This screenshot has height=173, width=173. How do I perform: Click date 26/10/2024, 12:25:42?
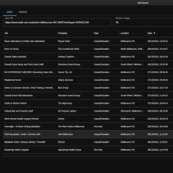pyautogui.click(x=157, y=41)
